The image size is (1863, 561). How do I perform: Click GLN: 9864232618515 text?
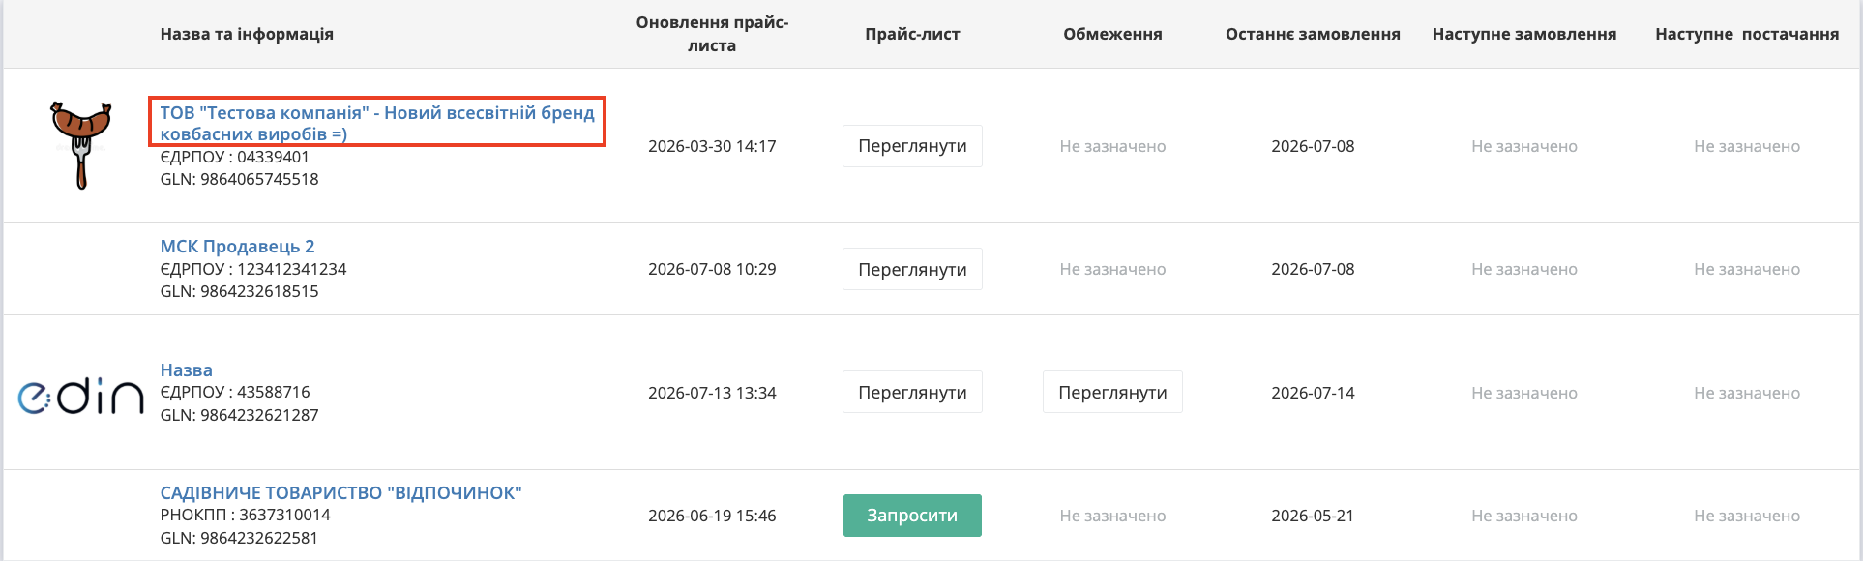coord(239,291)
